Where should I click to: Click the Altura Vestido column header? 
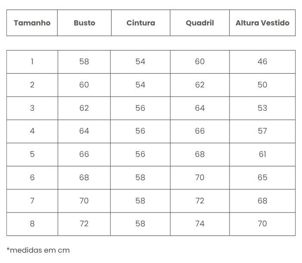coord(262,23)
